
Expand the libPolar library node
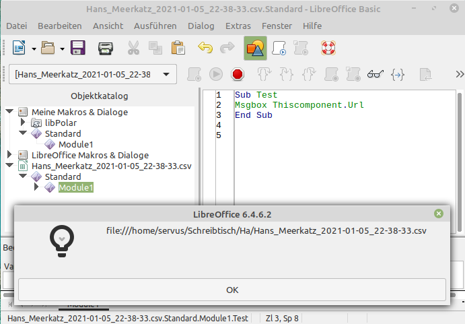[23, 122]
